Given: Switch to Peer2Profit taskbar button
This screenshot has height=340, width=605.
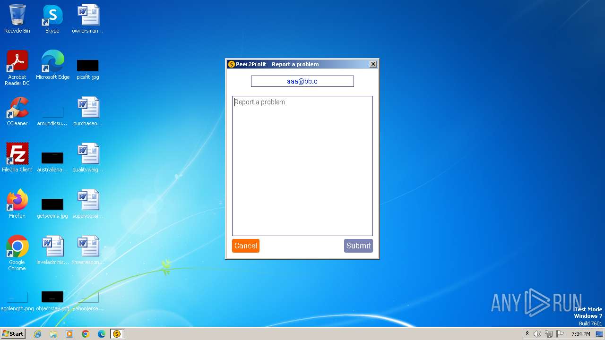Looking at the screenshot, I should coord(117,334).
